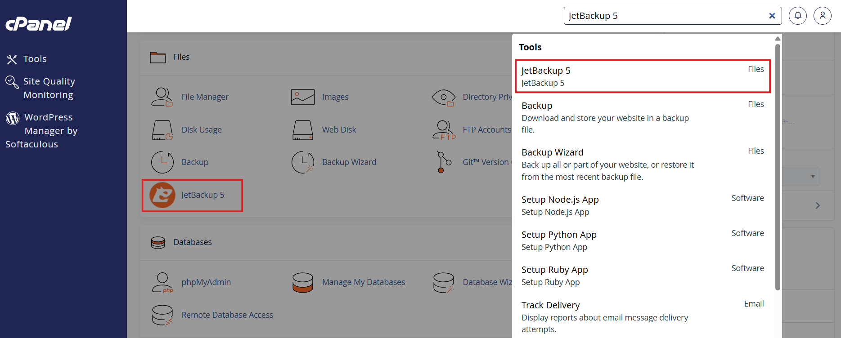The height and width of the screenshot is (338, 841).
Task: Click the FTP Accounts icon
Action: [x=444, y=130]
